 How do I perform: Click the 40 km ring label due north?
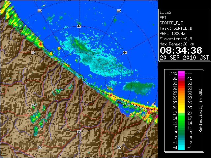(79, 26)
